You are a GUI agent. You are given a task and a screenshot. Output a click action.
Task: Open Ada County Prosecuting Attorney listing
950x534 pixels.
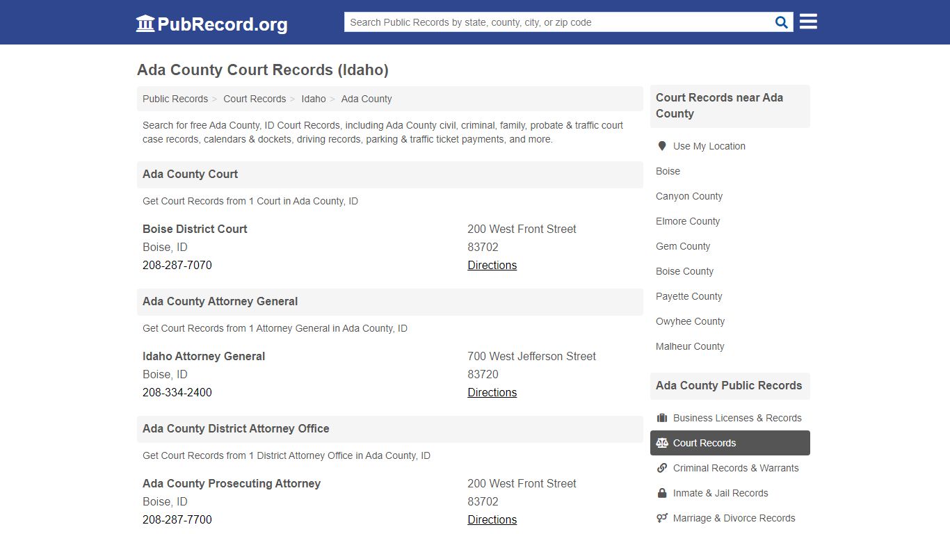point(232,483)
